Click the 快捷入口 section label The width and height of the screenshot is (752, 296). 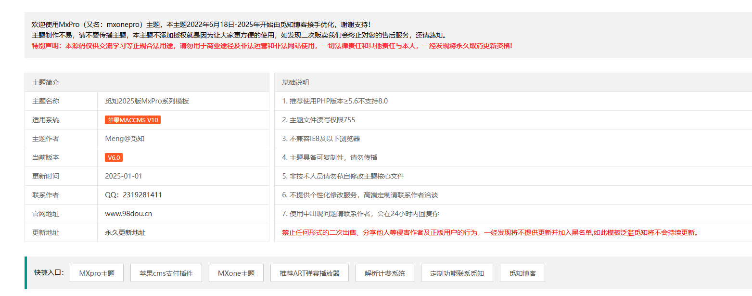(x=46, y=272)
